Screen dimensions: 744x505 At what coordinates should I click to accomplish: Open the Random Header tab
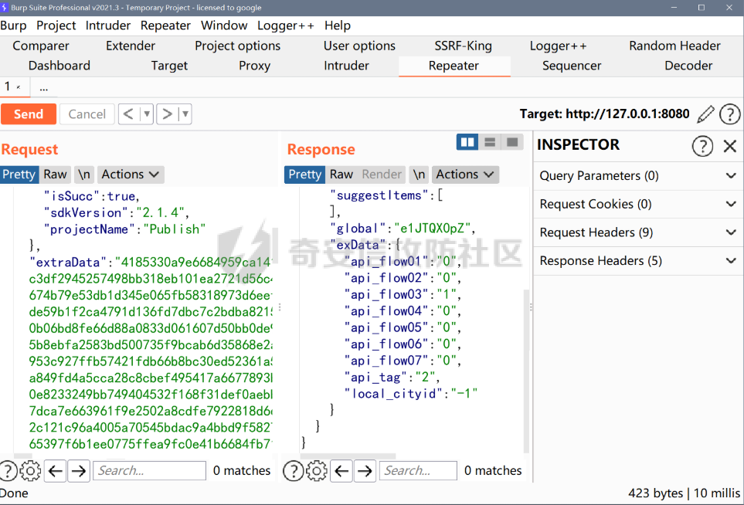(x=674, y=46)
